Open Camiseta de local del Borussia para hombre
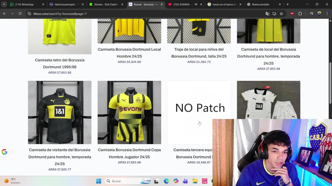The height and width of the screenshot is (186, 332). pos(268,56)
